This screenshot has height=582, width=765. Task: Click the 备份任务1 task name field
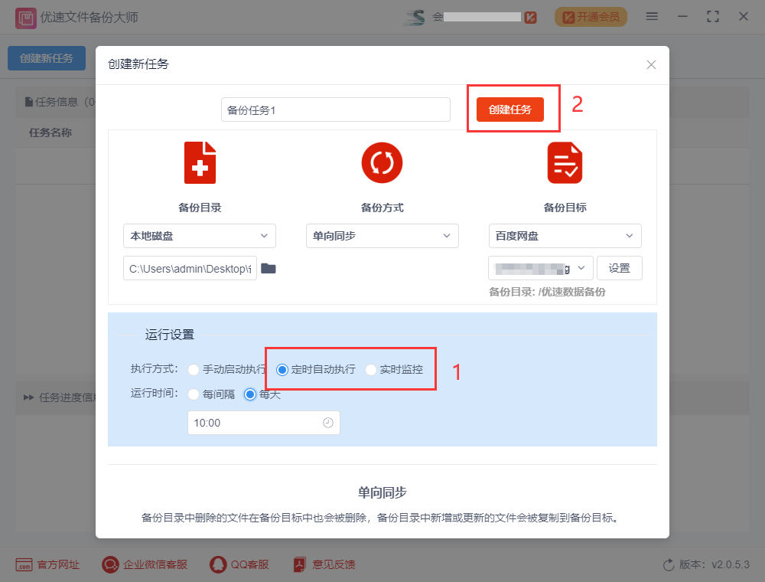pyautogui.click(x=335, y=110)
